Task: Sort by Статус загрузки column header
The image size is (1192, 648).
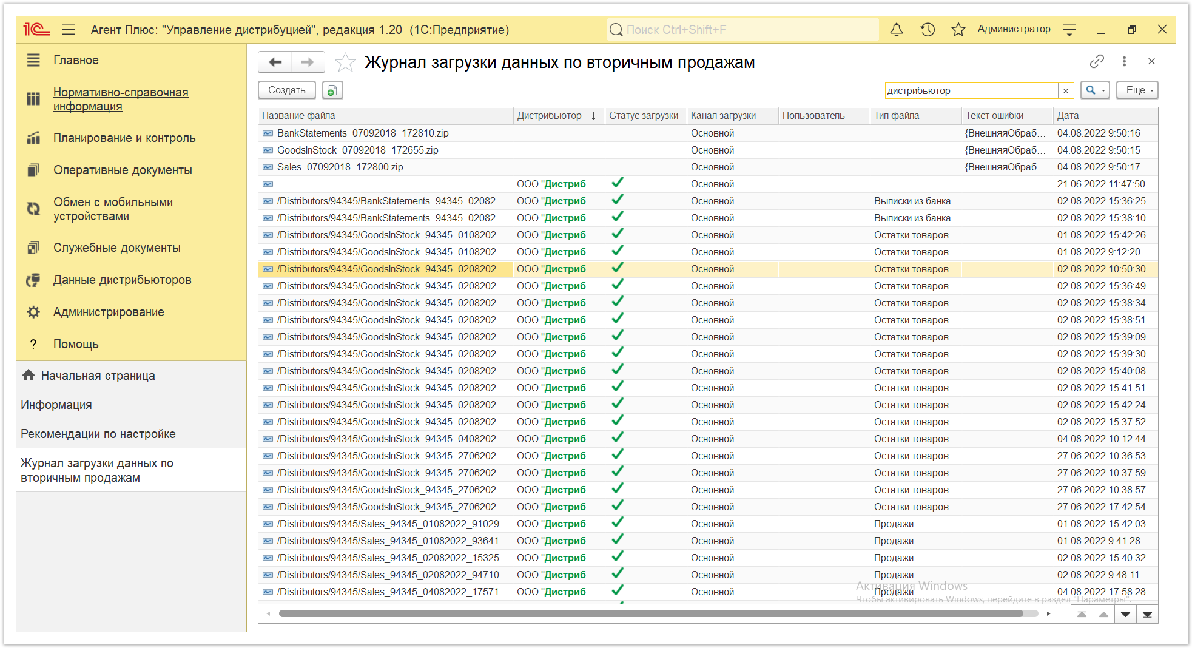Action: (645, 115)
